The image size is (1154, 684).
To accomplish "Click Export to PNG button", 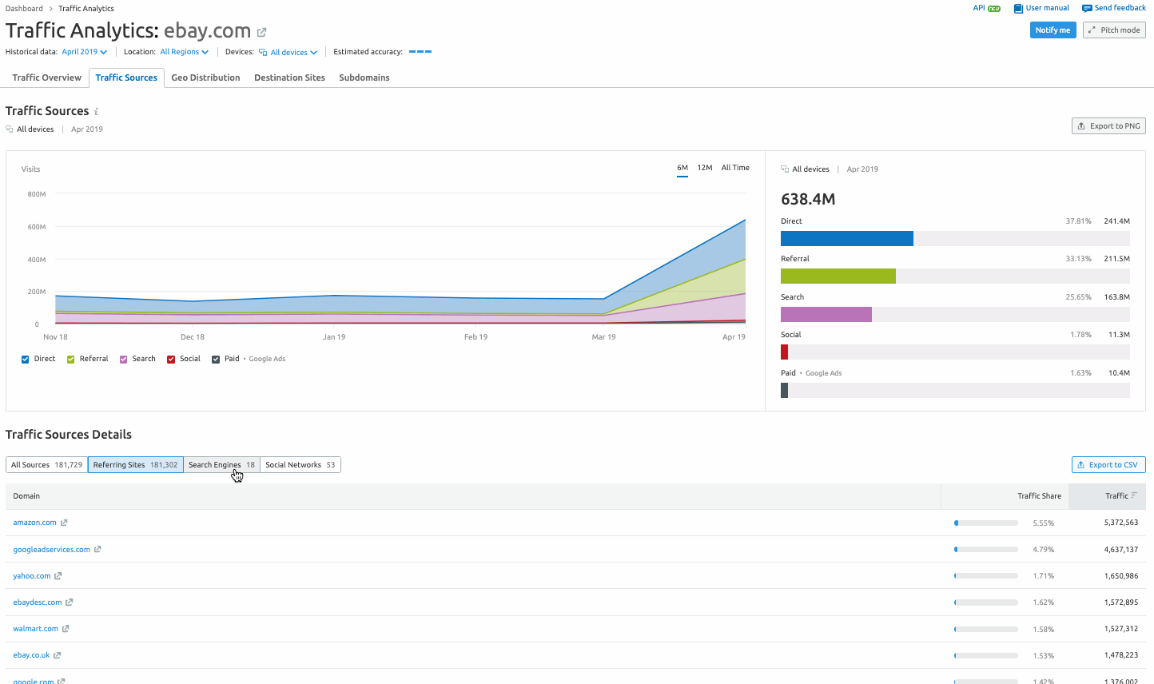I will pos(1108,126).
